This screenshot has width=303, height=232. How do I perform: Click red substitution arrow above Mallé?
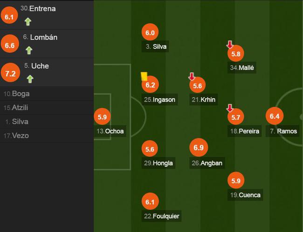coord(230,45)
